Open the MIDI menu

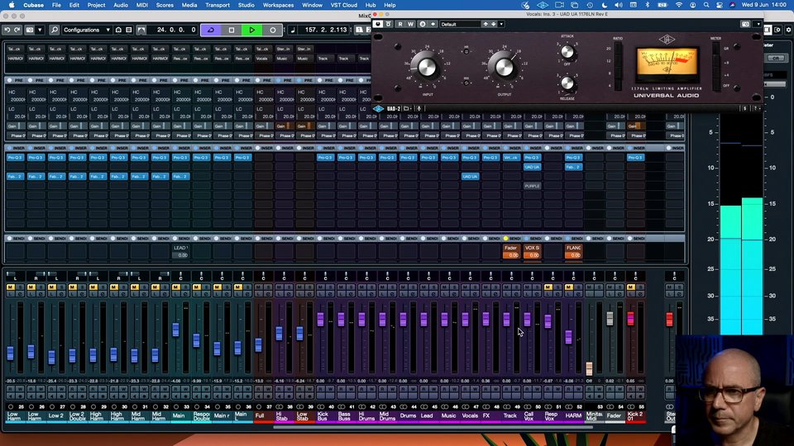click(141, 5)
